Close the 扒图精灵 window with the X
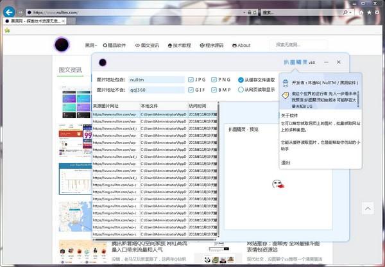 [x=339, y=62]
